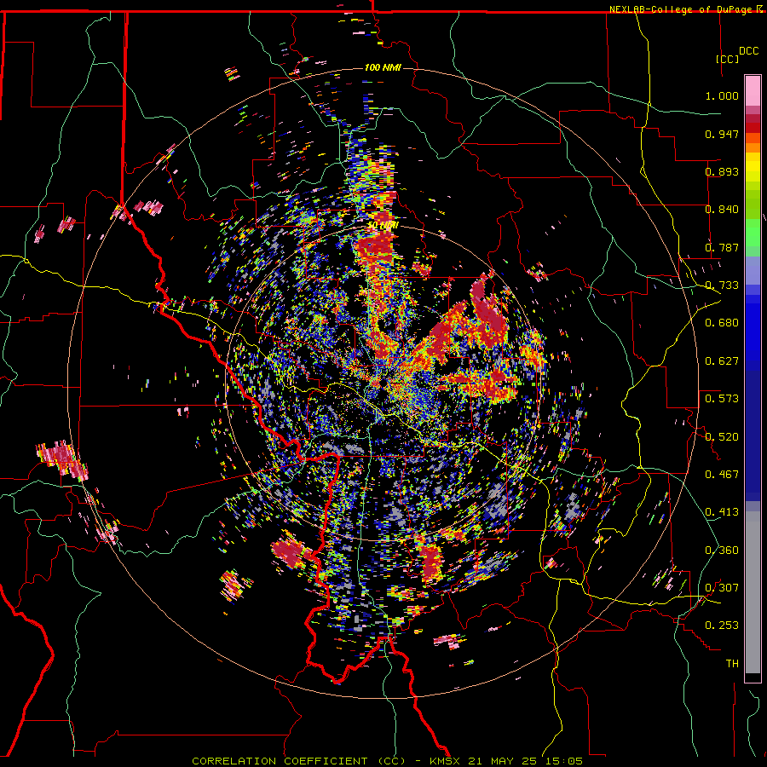Click the 0.680 legend value
The image size is (767, 767).
coord(722,323)
